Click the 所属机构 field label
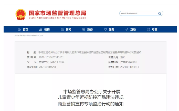The height and width of the screenshot is (111, 179). pos(114,62)
